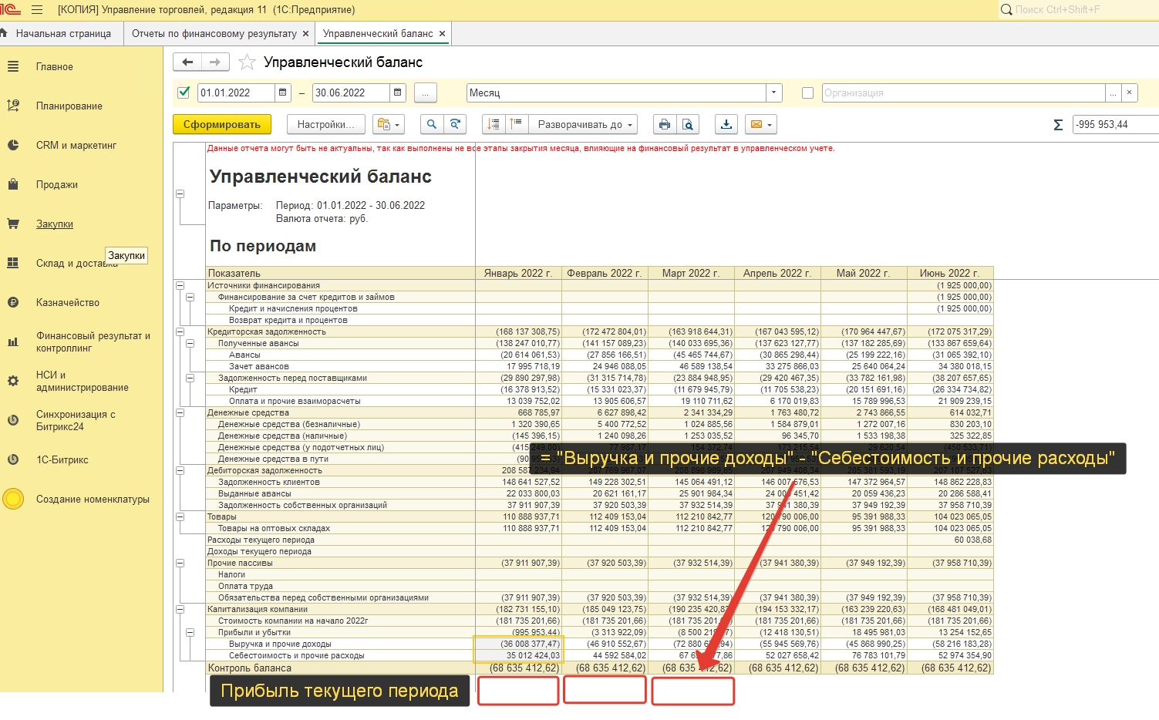The height and width of the screenshot is (720, 1159).
Task: Open the Казначейство section in sidebar
Action: [x=68, y=303]
